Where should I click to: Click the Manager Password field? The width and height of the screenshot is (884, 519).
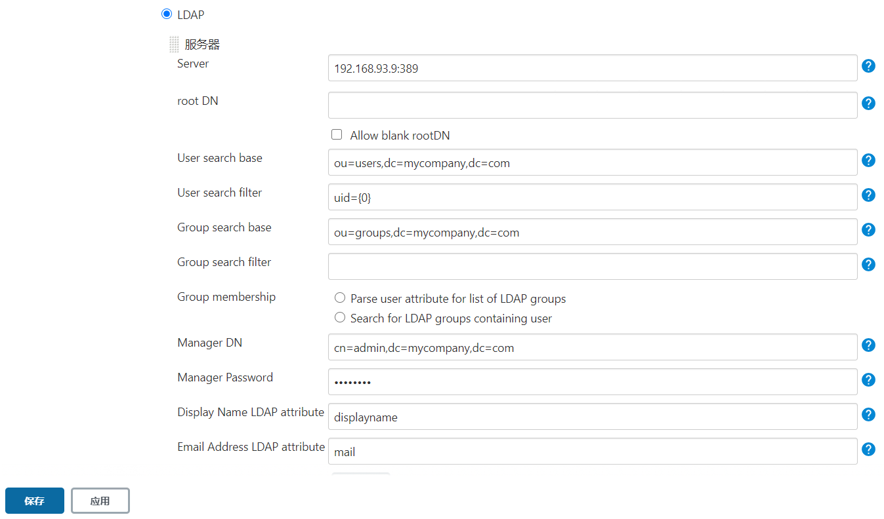(591, 381)
